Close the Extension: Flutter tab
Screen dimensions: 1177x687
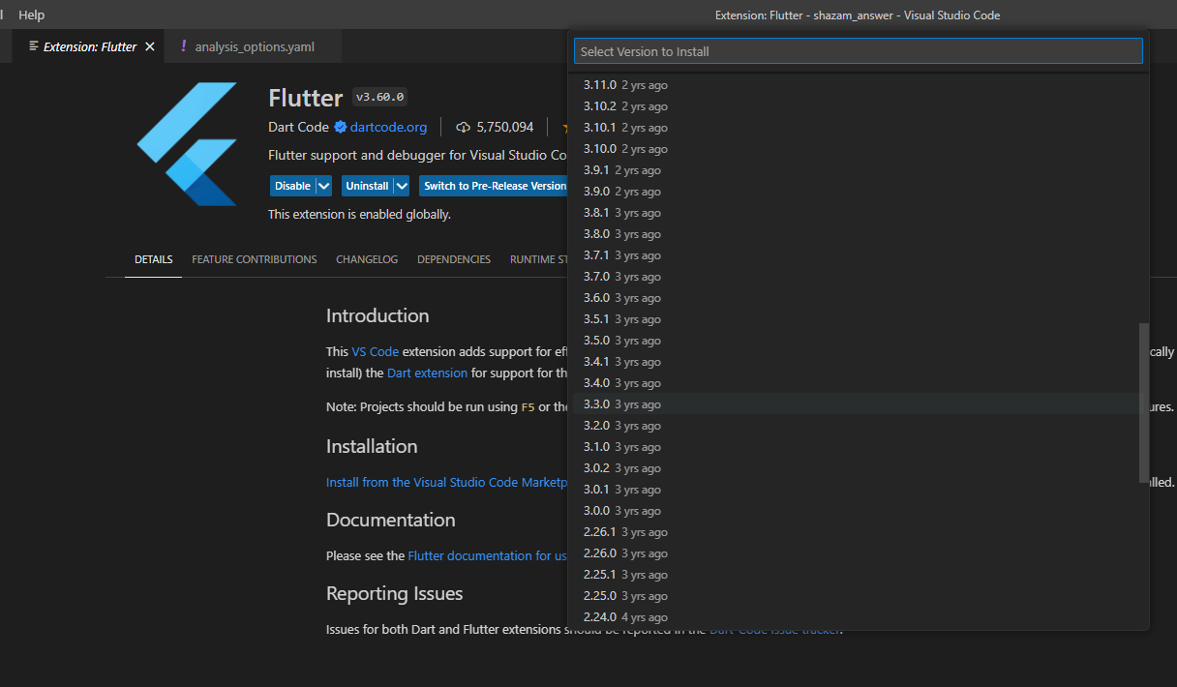(x=149, y=46)
